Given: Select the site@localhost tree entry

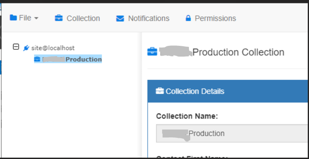Looking at the screenshot, I should 53,48.
